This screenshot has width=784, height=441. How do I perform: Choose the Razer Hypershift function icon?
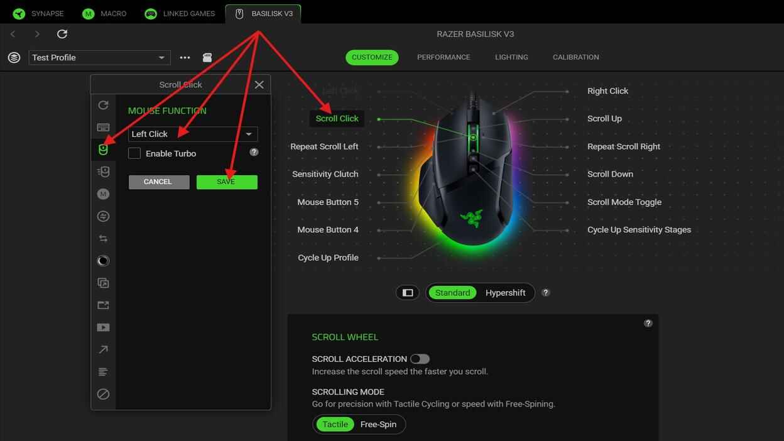tap(103, 283)
